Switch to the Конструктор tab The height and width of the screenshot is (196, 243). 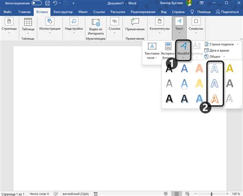(63, 12)
